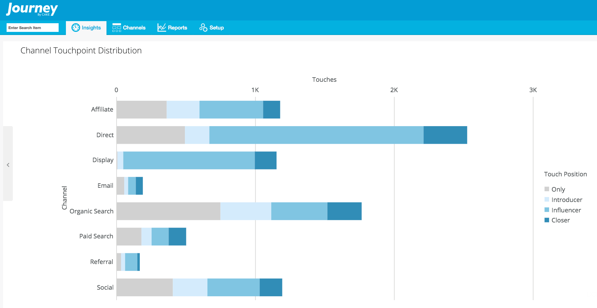Select the Paid Search channel label
This screenshot has width=597, height=308.
96,236
